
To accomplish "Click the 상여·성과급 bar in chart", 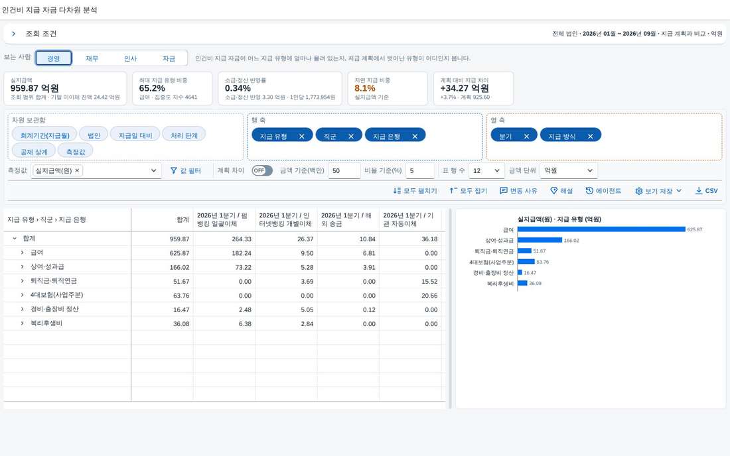I will (x=540, y=240).
